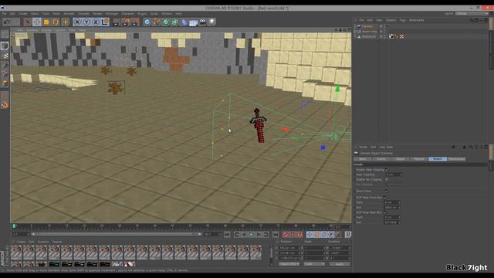This screenshot has height=278, width=494.
Task: Activate the Rotate tool
Action: [x=56, y=22]
